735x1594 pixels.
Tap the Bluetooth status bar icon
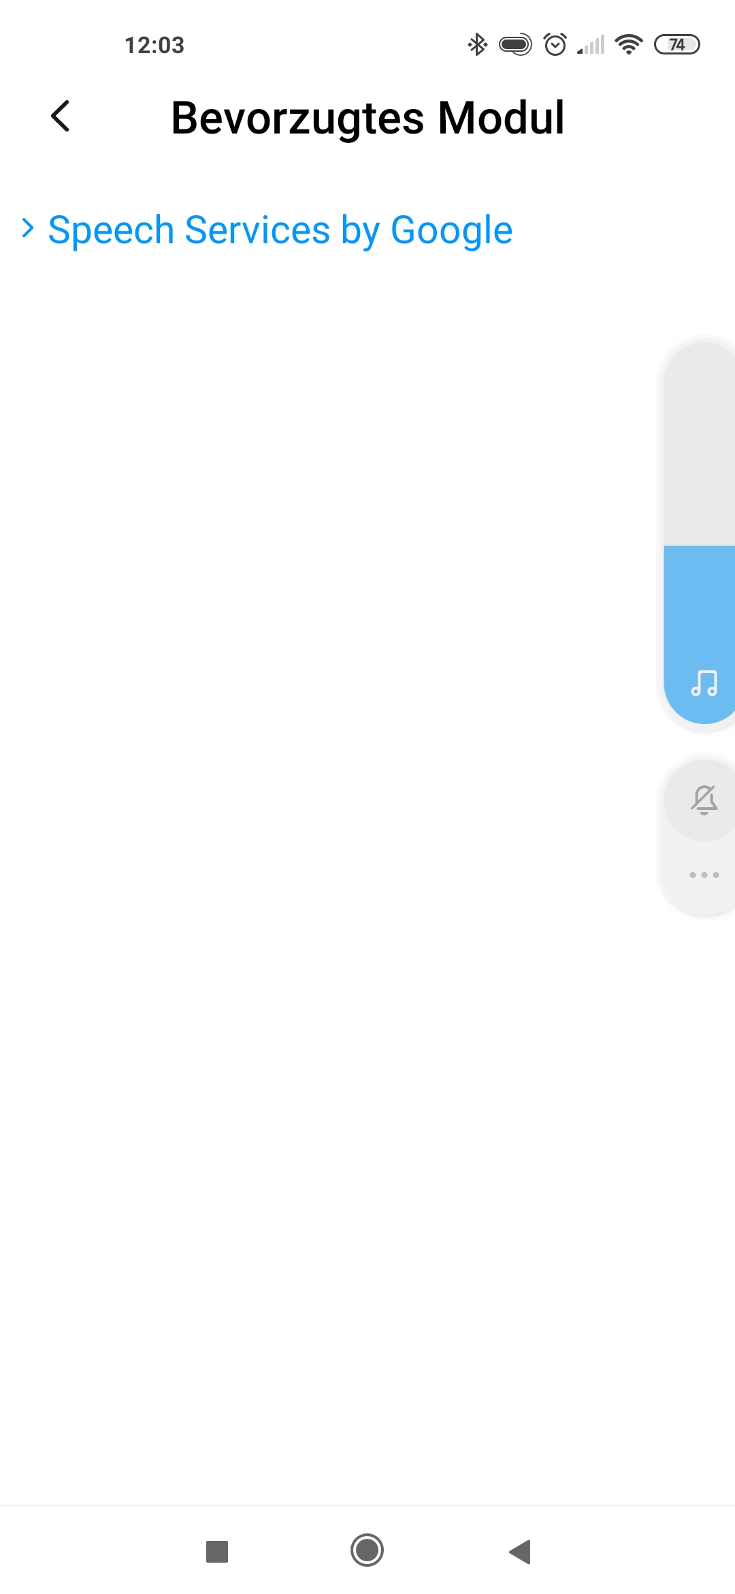477,45
